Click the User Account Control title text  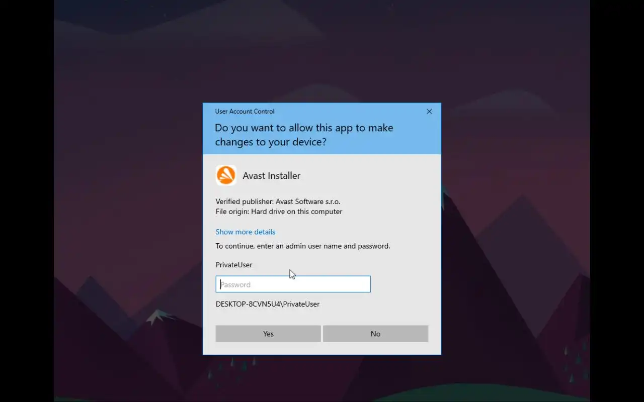pos(245,112)
